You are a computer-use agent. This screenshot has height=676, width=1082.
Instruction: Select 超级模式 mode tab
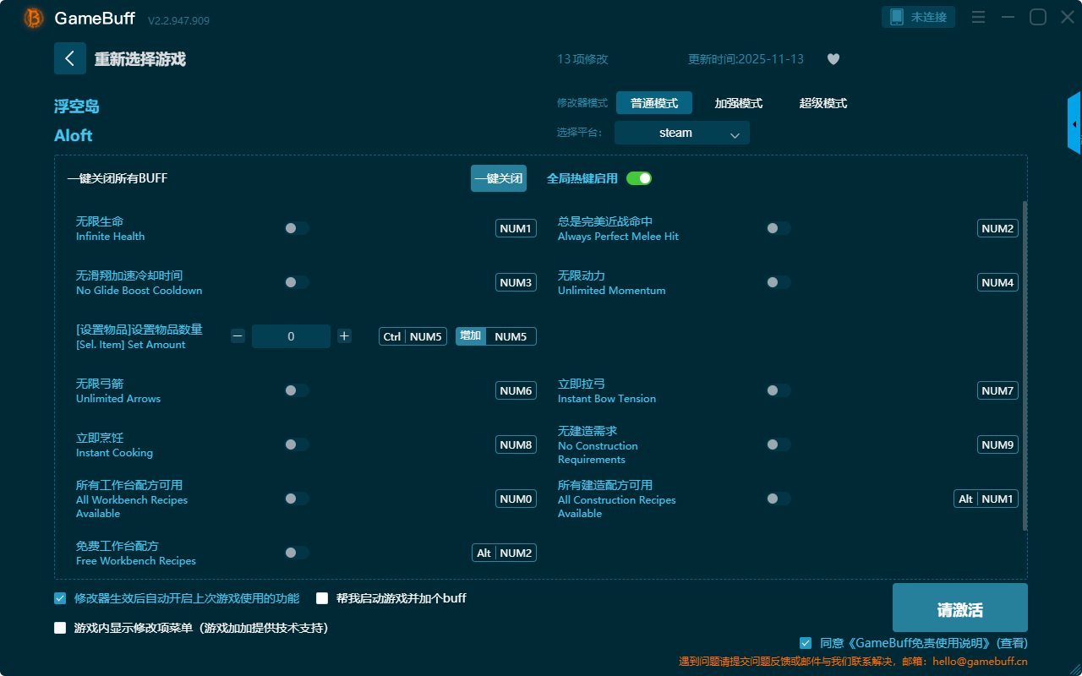pyautogui.click(x=822, y=103)
